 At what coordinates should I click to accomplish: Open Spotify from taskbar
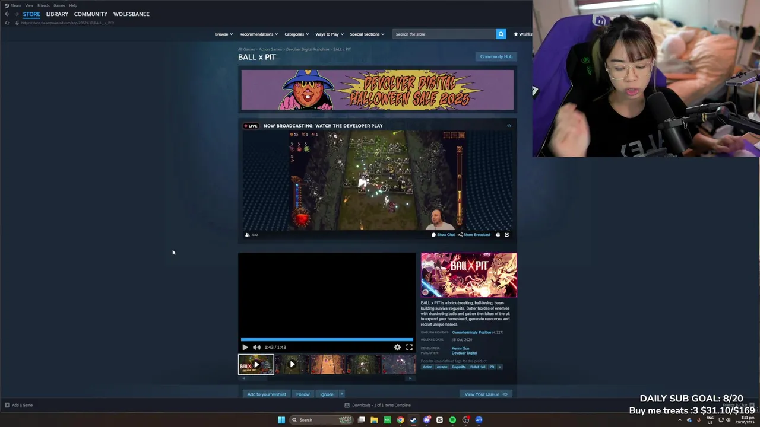(x=452, y=420)
